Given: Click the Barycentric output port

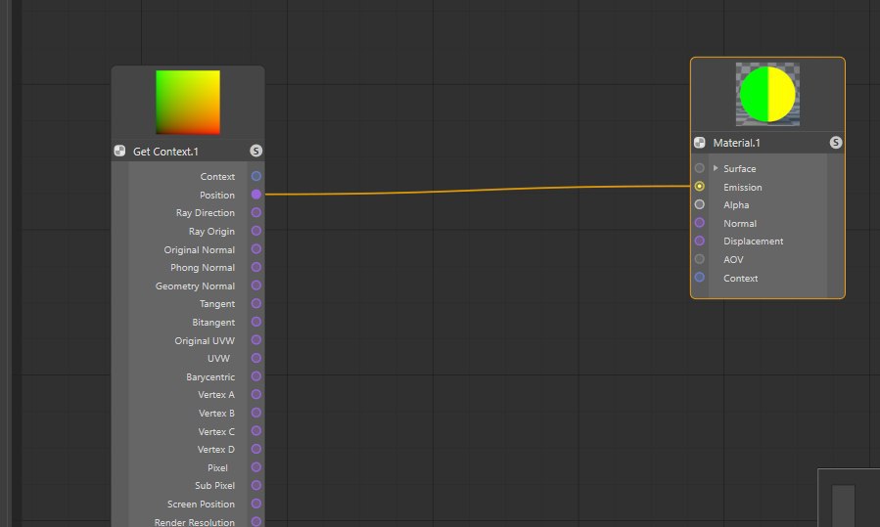Looking at the screenshot, I should coord(255,376).
